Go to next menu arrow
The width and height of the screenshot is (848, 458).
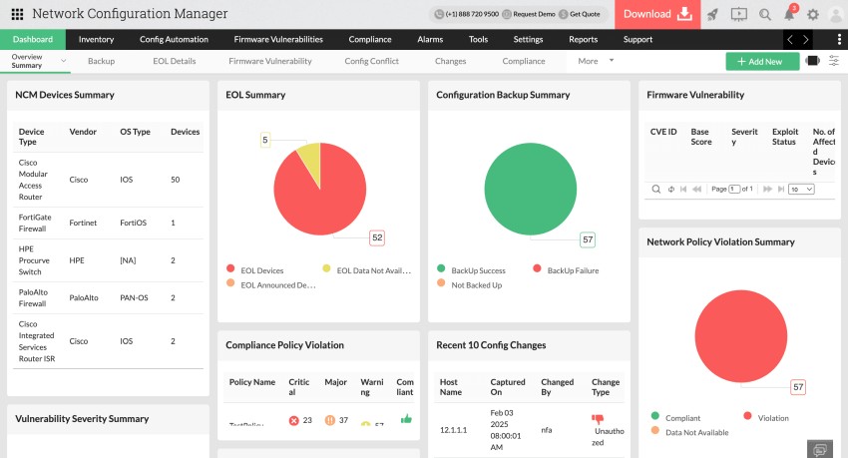[806, 39]
